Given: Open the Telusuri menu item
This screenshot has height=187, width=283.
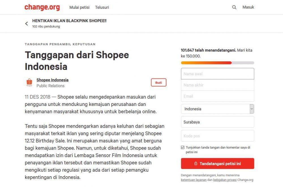Looking at the screenshot, I should tap(102, 7).
